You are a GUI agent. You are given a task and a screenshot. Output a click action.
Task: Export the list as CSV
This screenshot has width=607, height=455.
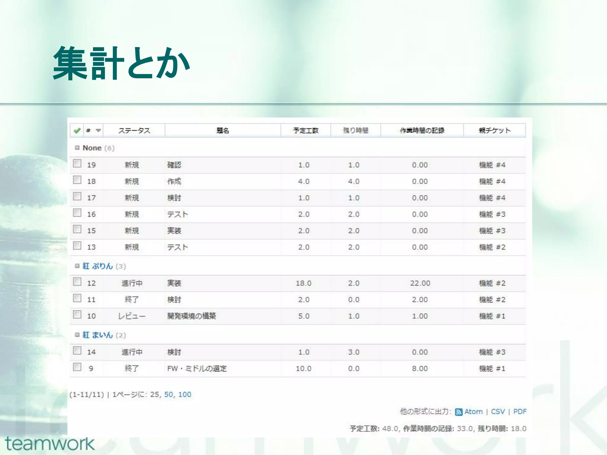pyautogui.click(x=498, y=412)
